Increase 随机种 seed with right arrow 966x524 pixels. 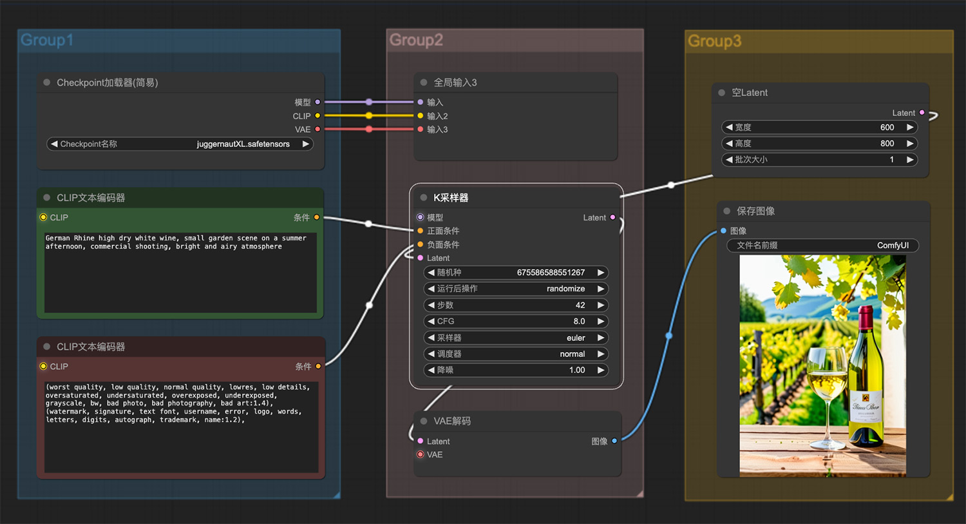pyautogui.click(x=601, y=273)
